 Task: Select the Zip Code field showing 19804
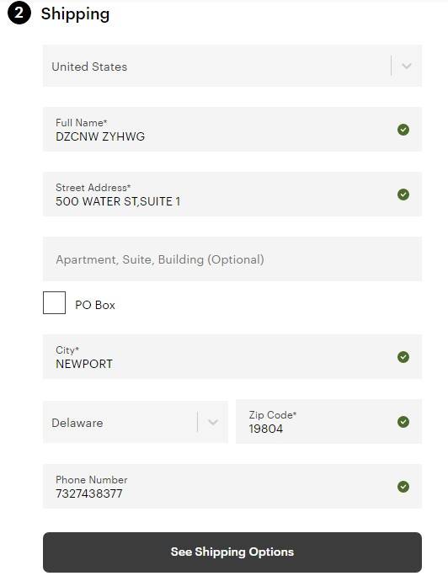tap(328, 422)
